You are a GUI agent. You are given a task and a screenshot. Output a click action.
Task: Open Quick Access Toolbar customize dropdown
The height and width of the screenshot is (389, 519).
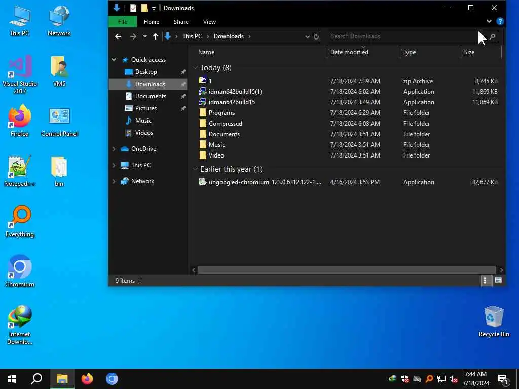pos(154,8)
